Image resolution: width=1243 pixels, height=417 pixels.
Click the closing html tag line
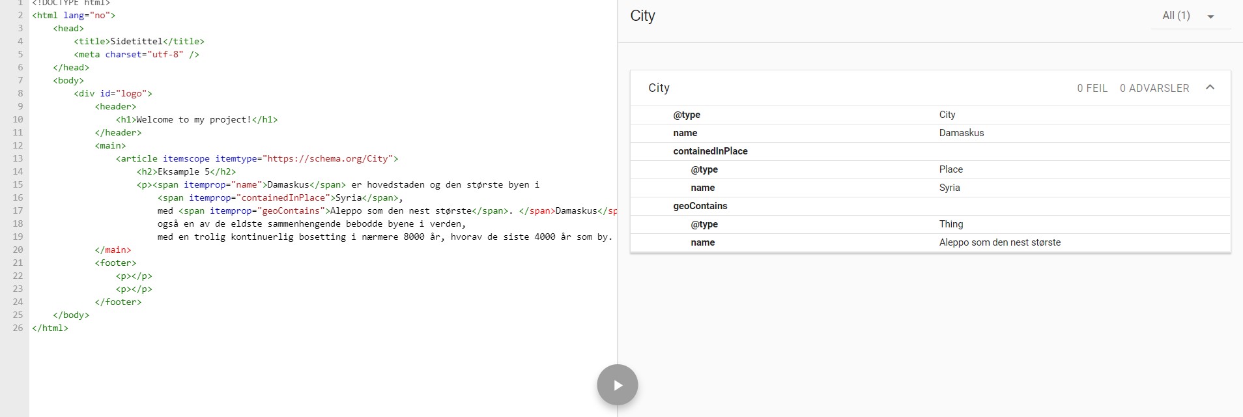coord(50,328)
